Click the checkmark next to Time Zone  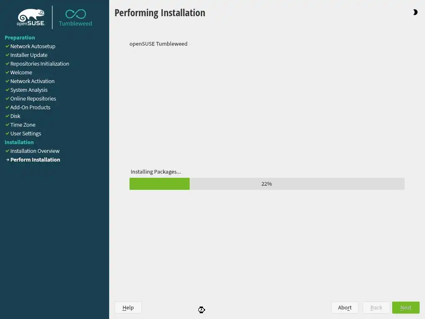7,125
